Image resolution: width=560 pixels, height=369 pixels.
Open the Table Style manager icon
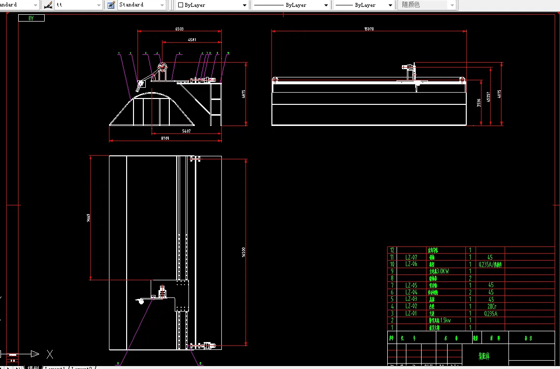[x=111, y=5]
